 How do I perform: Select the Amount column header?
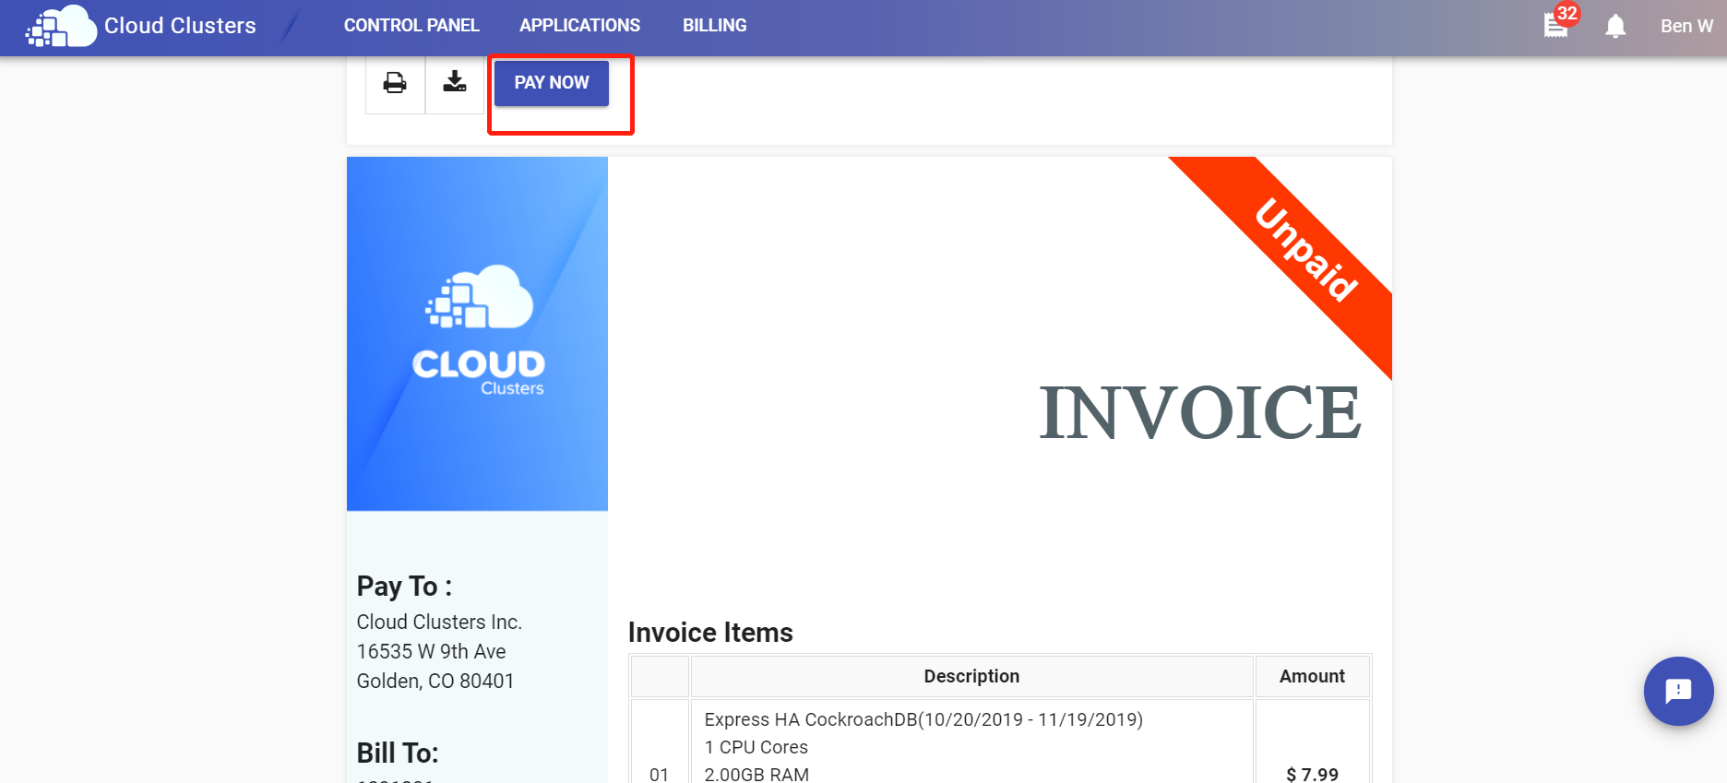1312,676
